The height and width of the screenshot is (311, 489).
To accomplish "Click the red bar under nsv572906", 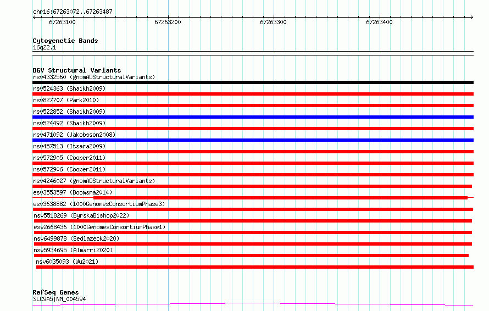I will point(253,175).
